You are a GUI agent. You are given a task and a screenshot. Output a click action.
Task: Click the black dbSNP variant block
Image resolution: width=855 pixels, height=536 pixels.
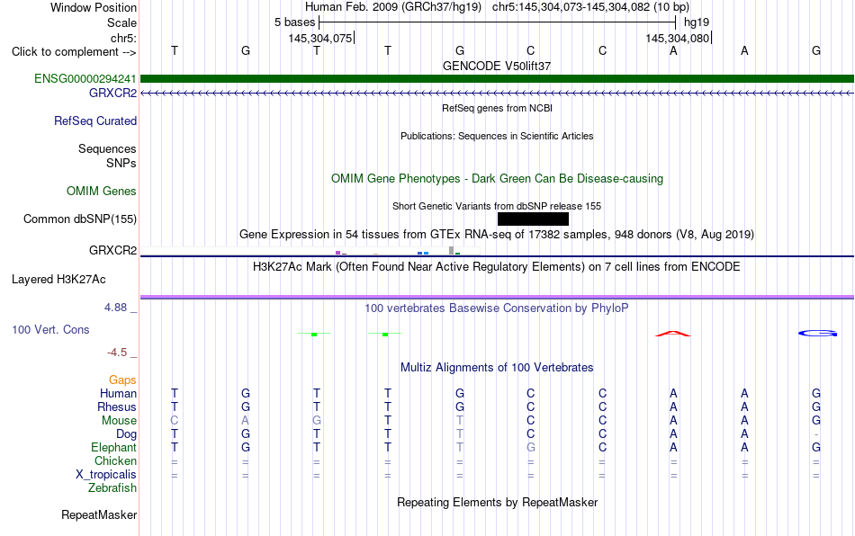click(533, 219)
